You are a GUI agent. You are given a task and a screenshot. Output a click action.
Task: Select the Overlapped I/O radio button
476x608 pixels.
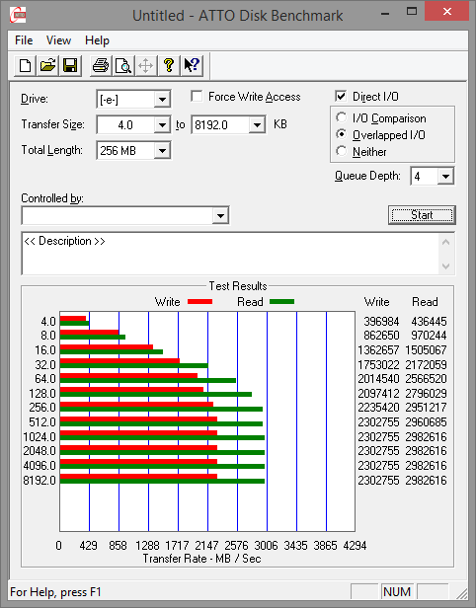pyautogui.click(x=342, y=134)
